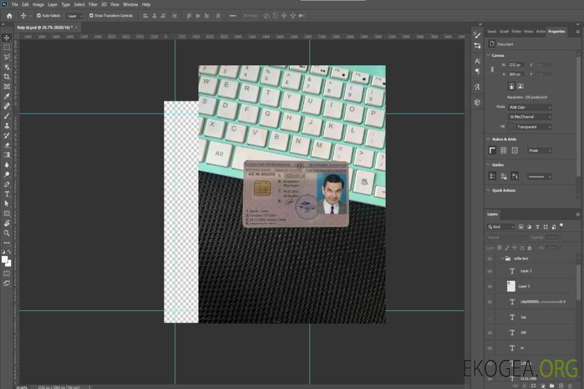Select the Gradient tool
This screenshot has width=584, height=389.
[6, 155]
